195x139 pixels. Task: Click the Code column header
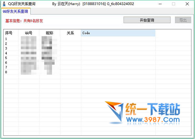[x=118, y=33]
